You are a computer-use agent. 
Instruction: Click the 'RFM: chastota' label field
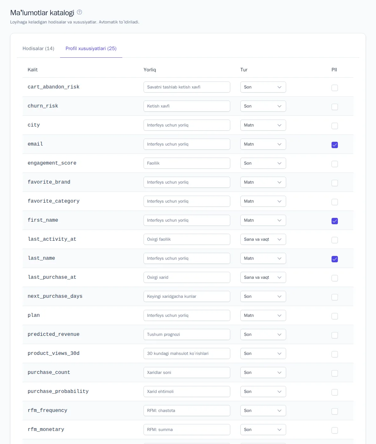[x=187, y=411]
